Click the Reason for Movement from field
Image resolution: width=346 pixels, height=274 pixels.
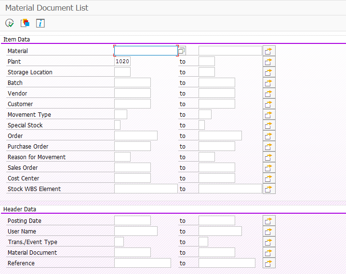click(122, 157)
